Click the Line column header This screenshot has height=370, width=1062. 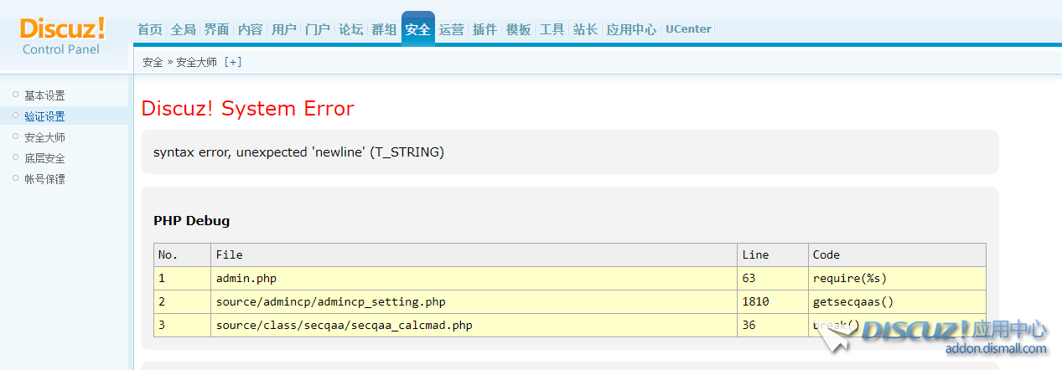773,254
